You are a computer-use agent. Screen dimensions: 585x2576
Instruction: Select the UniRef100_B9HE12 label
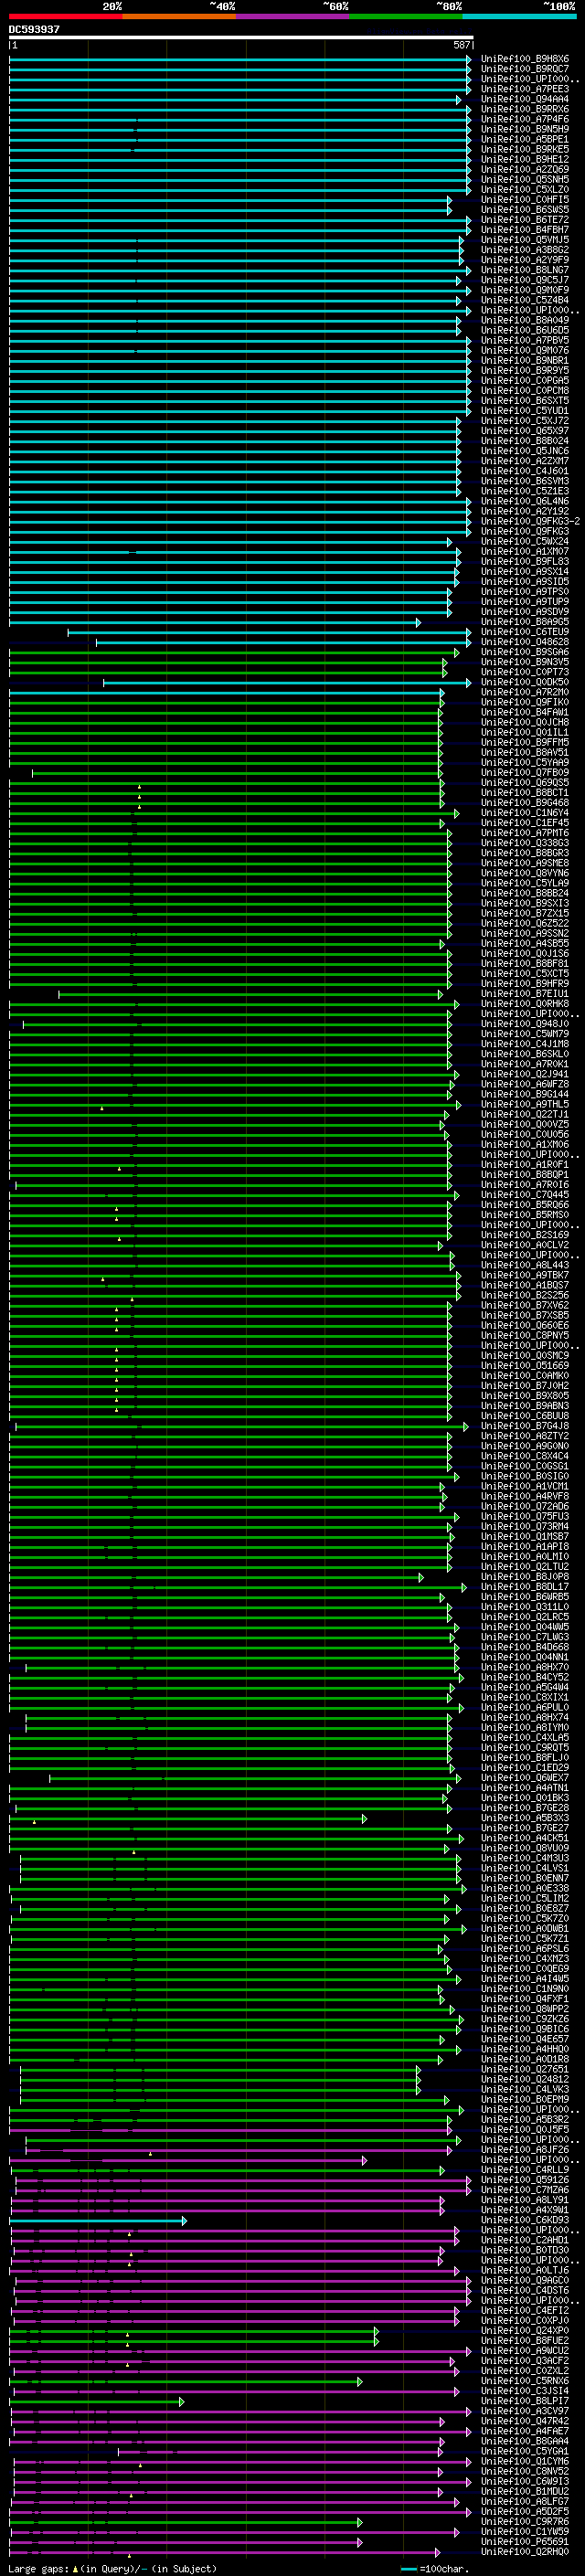click(x=525, y=159)
